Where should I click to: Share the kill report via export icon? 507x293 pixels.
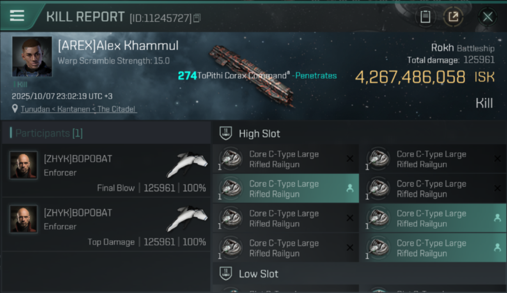pos(453,17)
